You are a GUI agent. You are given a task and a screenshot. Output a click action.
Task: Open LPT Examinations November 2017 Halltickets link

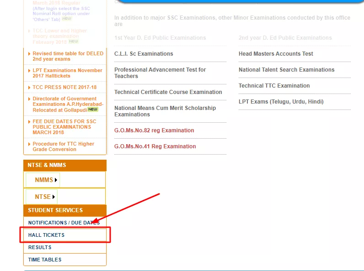point(67,73)
